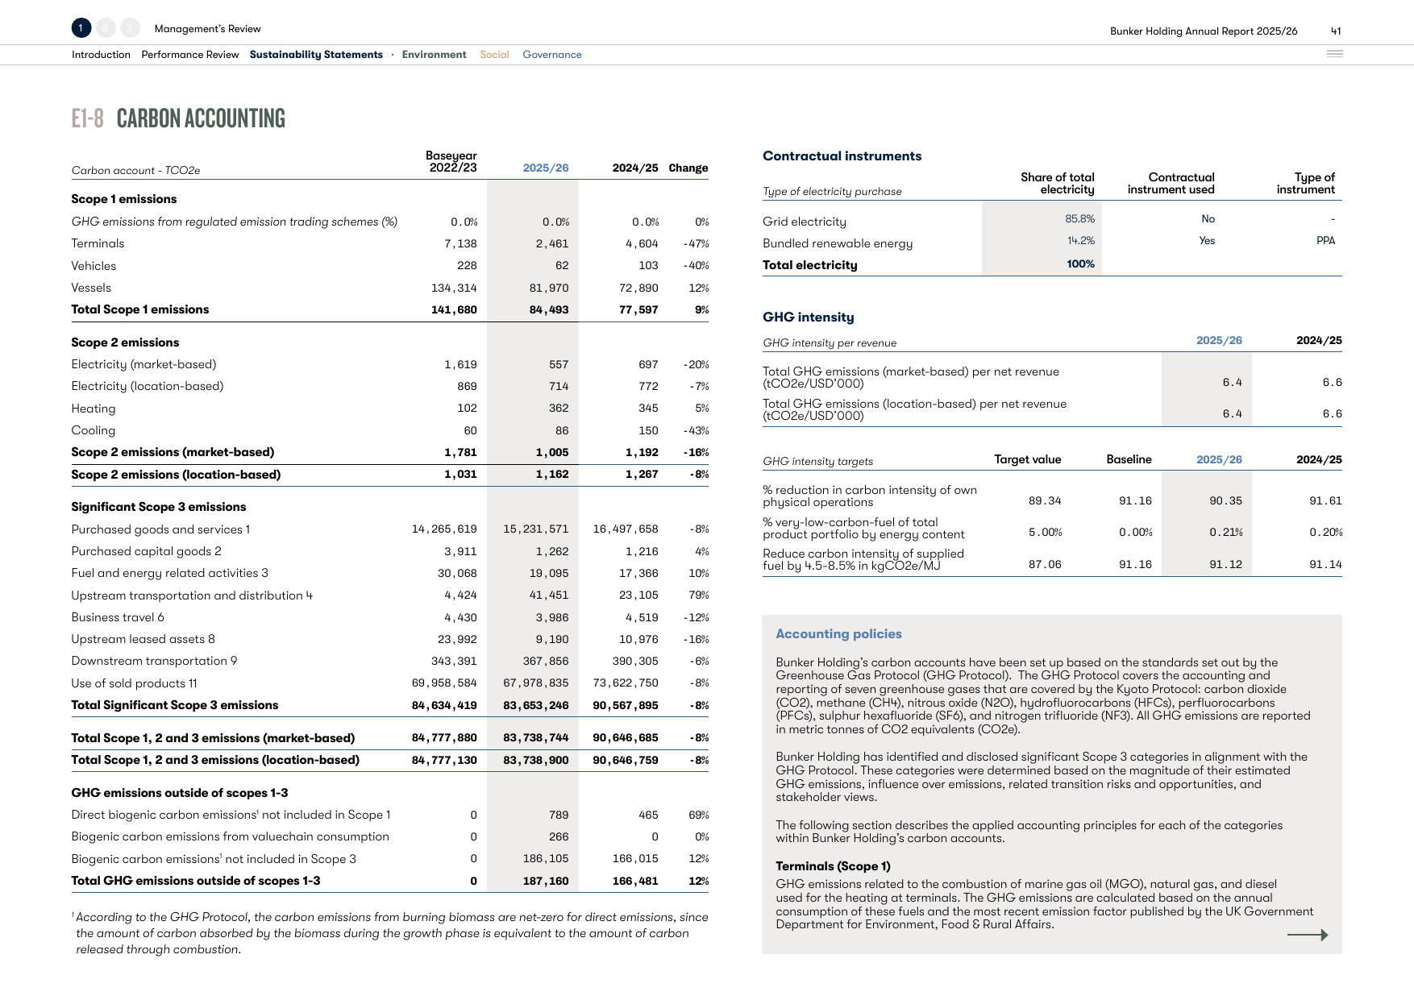The height and width of the screenshot is (1000, 1414).
Task: Click Scope 2 emissions (location-based) label
Action: point(176,475)
